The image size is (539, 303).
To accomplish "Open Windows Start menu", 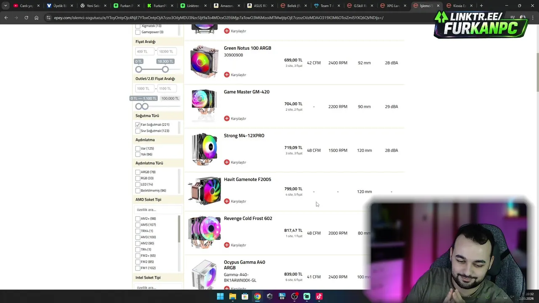I will [x=220, y=296].
